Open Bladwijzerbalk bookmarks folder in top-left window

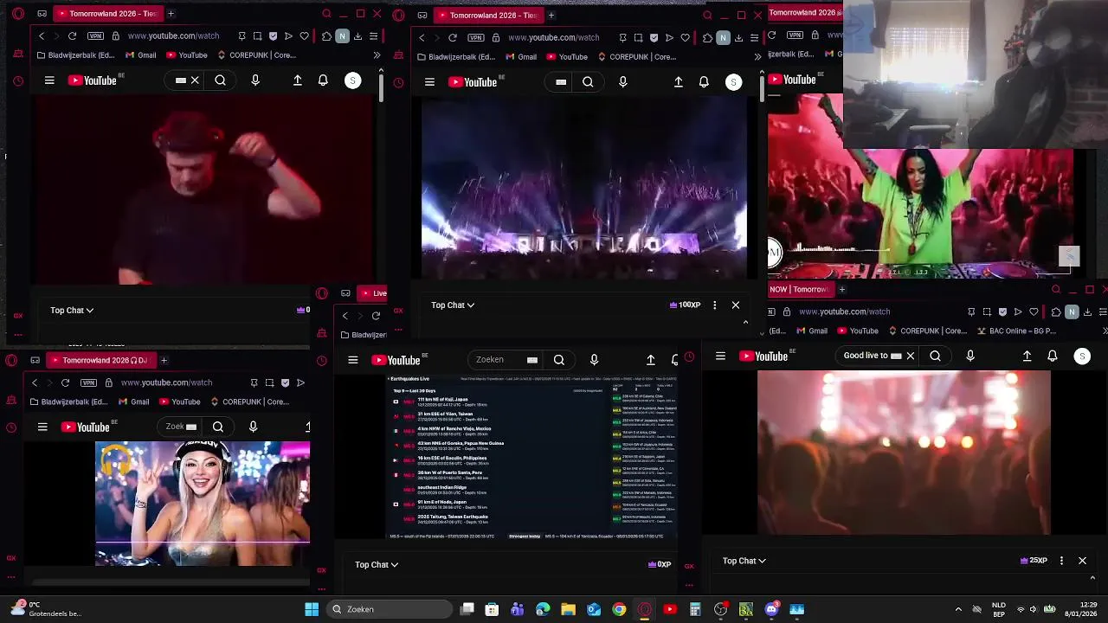click(77, 55)
